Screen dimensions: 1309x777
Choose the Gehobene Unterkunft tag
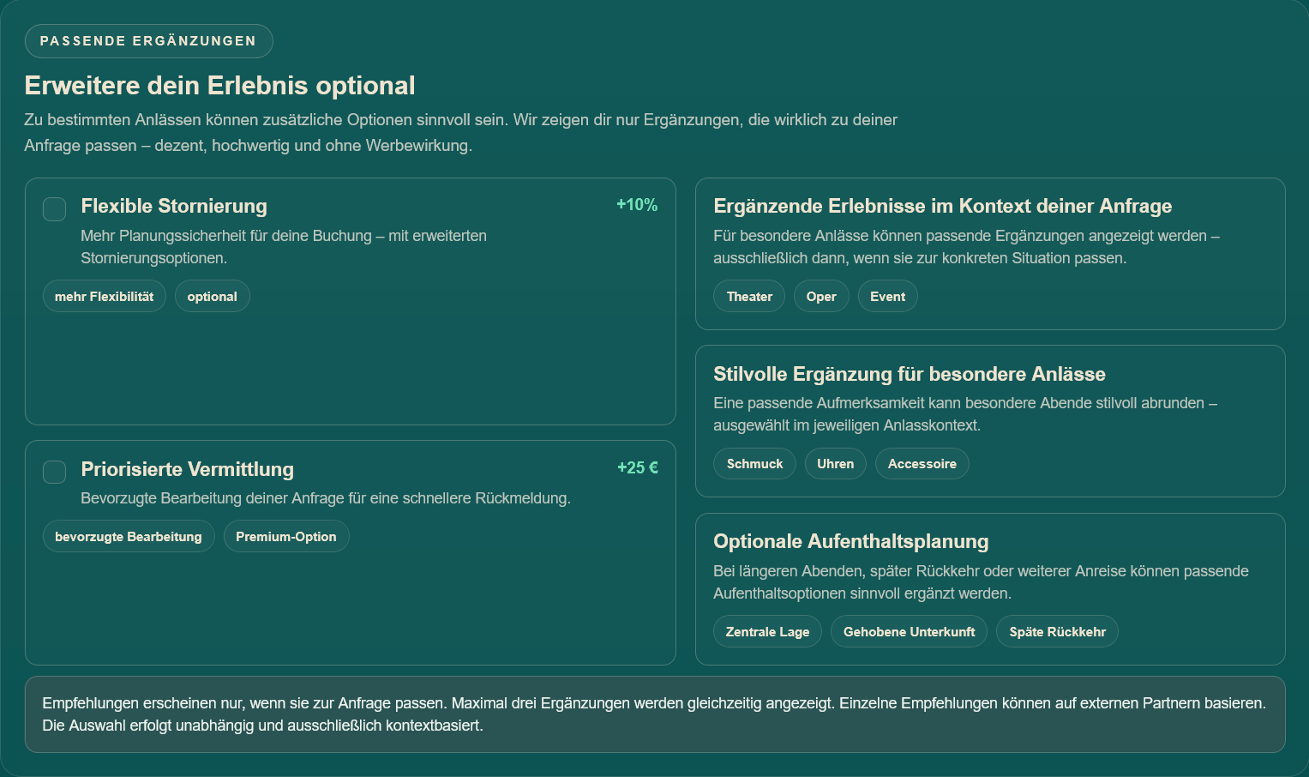(x=909, y=632)
